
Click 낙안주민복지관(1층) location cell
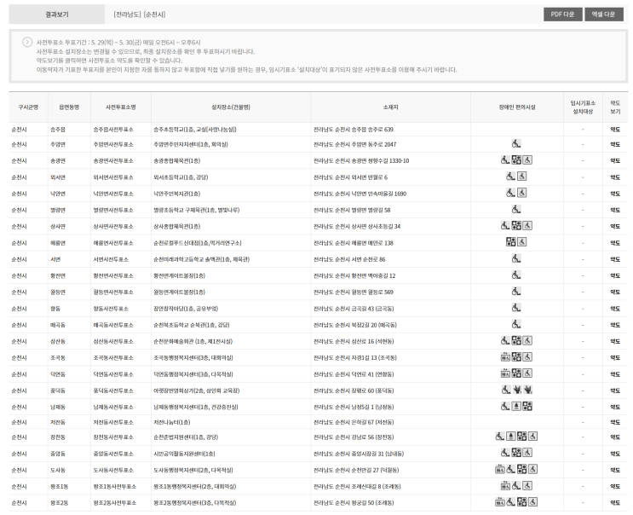click(177, 194)
